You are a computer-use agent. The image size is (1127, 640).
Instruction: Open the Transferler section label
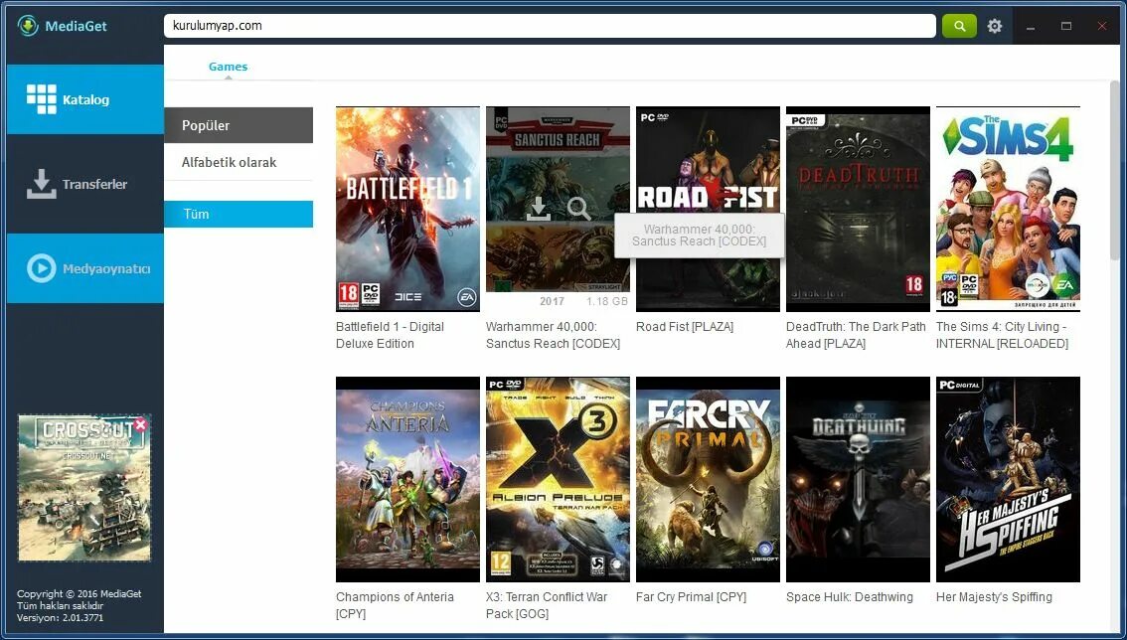[94, 184]
